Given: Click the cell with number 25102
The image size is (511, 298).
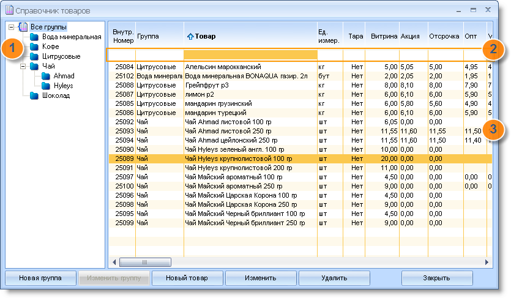Looking at the screenshot, I should [x=122, y=76].
